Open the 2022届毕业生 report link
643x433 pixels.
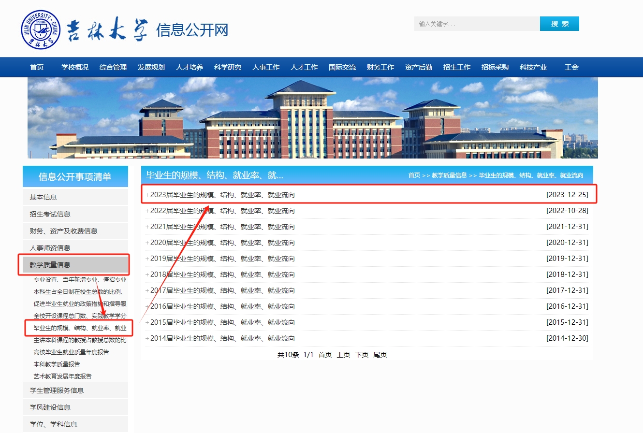click(x=222, y=211)
